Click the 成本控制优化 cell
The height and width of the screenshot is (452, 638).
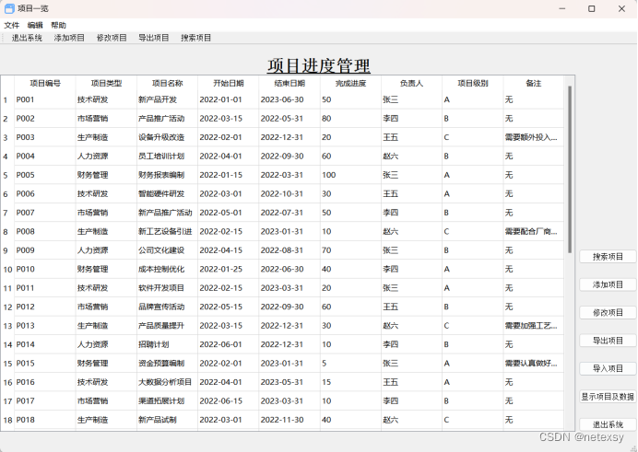tap(167, 269)
